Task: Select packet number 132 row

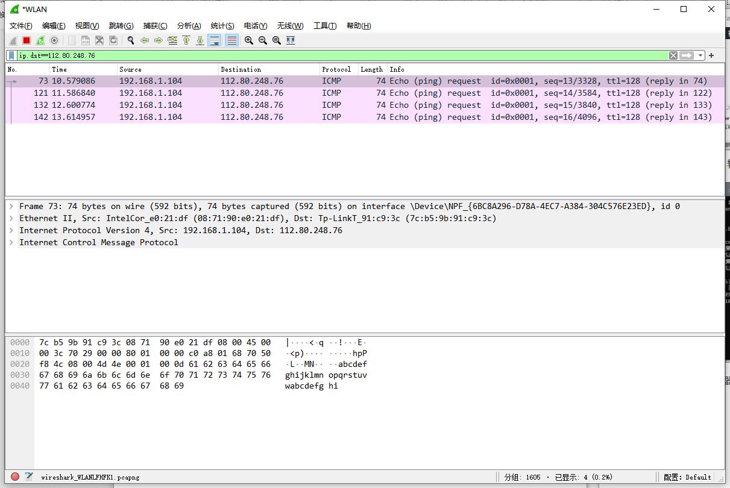Action: pos(365,105)
